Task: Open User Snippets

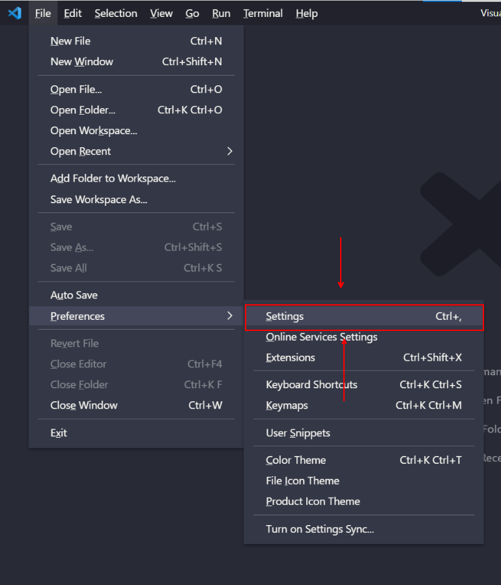Action: point(296,433)
